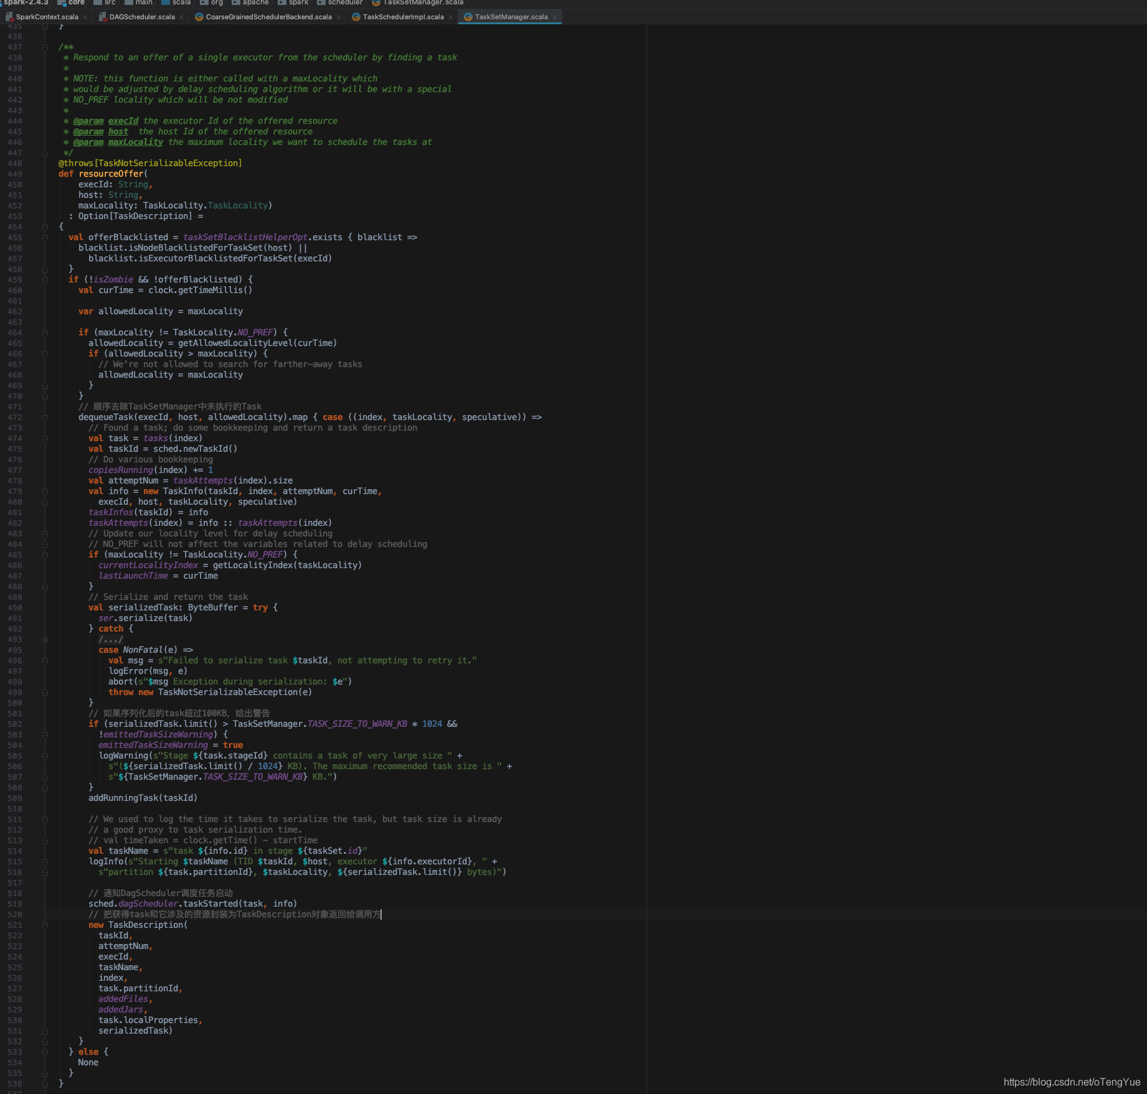
Task: Collapse the logWarning call at line 505
Action: click(45, 756)
